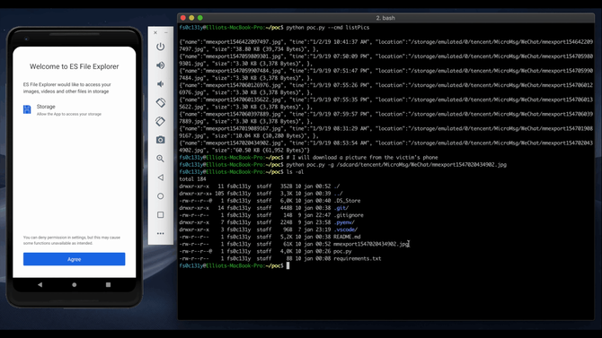Click 'Welcome to ES File Explorer' heading
This screenshot has height=338, width=602.
click(x=74, y=66)
